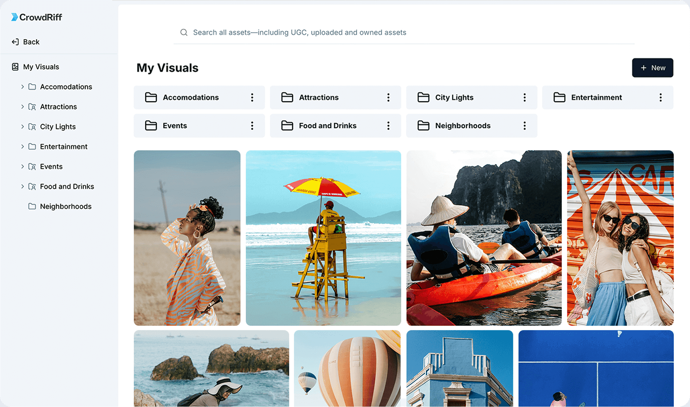Image resolution: width=690 pixels, height=407 pixels.
Task: Open Food and Drinks card options menu
Action: click(388, 126)
